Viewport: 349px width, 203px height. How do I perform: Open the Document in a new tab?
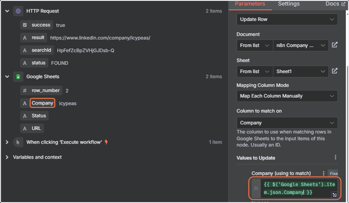tap(335, 45)
